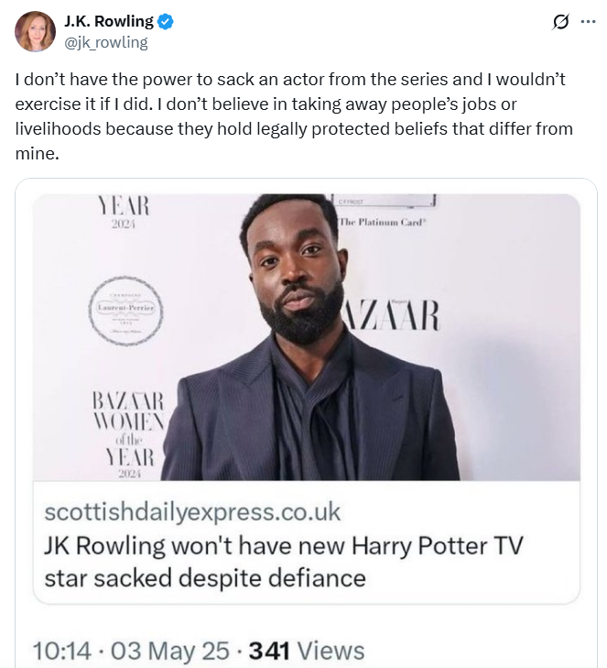Click the blue verified badge

tap(166, 23)
